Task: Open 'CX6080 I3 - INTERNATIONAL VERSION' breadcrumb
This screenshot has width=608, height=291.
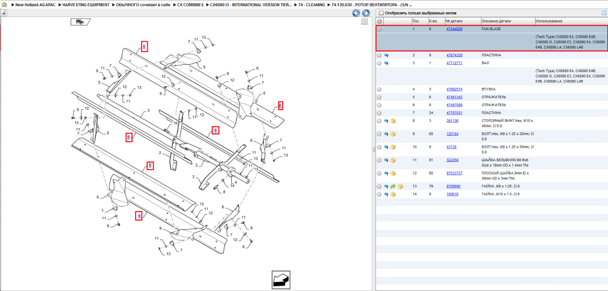Action: tap(250, 5)
